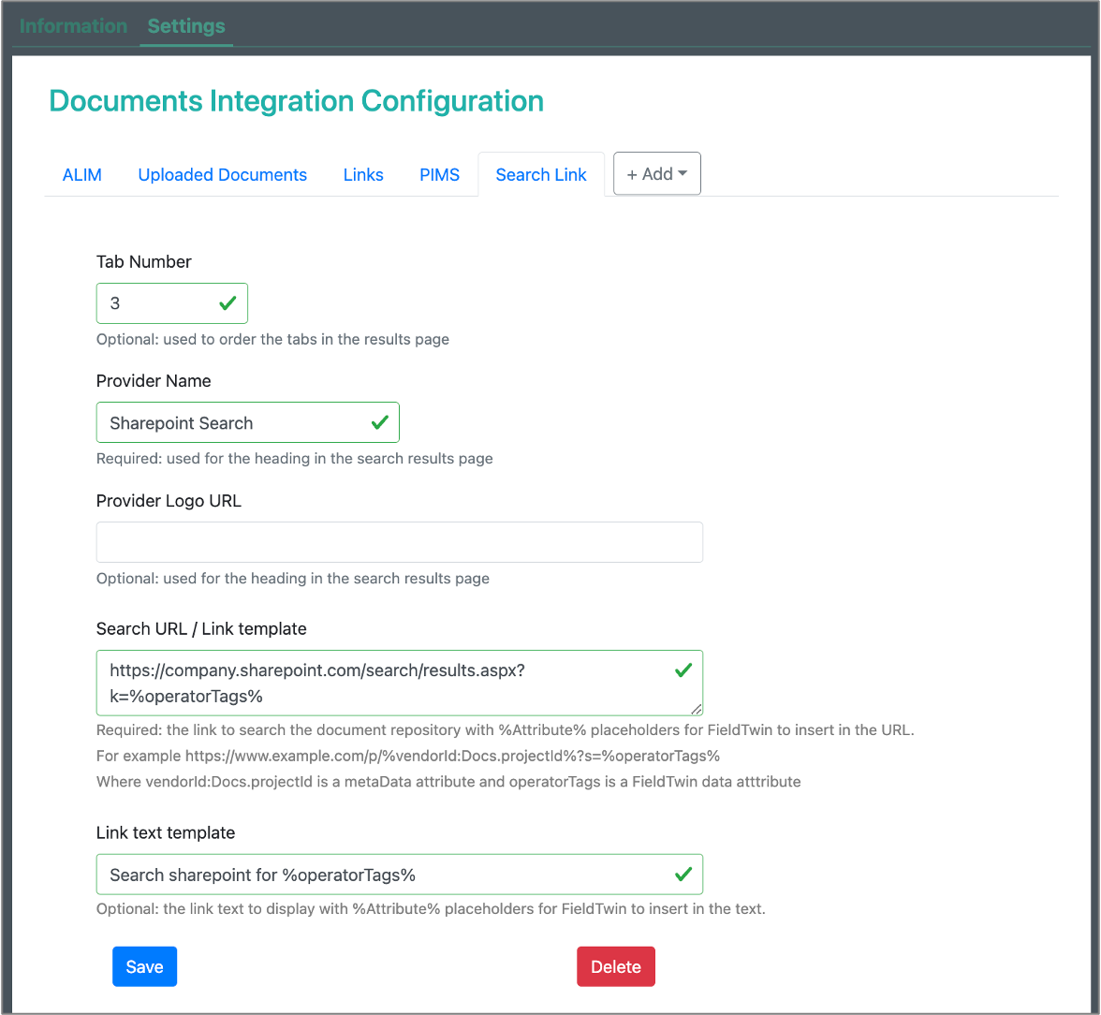The image size is (1101, 1015).
Task: Click the Link text template label
Action: (x=165, y=833)
